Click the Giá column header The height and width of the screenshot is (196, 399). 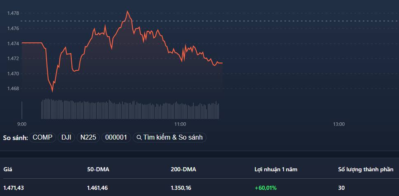[x=8, y=169]
